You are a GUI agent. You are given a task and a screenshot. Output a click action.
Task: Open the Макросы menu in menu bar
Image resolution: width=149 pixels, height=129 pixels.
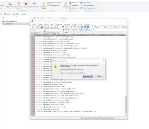click(x=67, y=24)
